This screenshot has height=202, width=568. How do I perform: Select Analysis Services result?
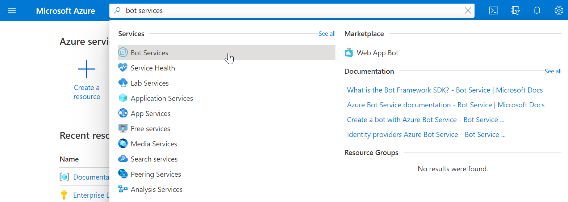click(156, 189)
